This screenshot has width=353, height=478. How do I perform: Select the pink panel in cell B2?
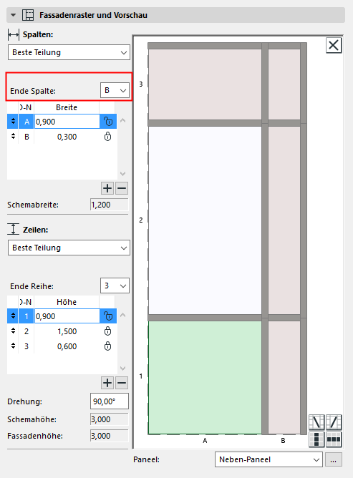click(x=284, y=220)
